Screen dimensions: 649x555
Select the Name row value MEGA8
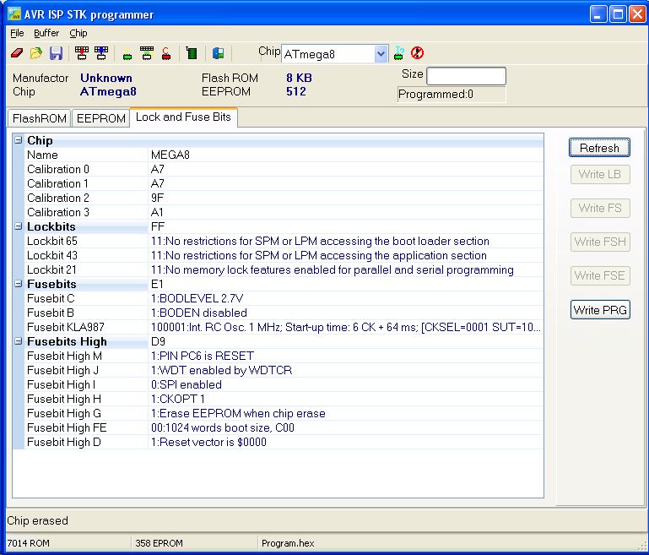[170, 155]
